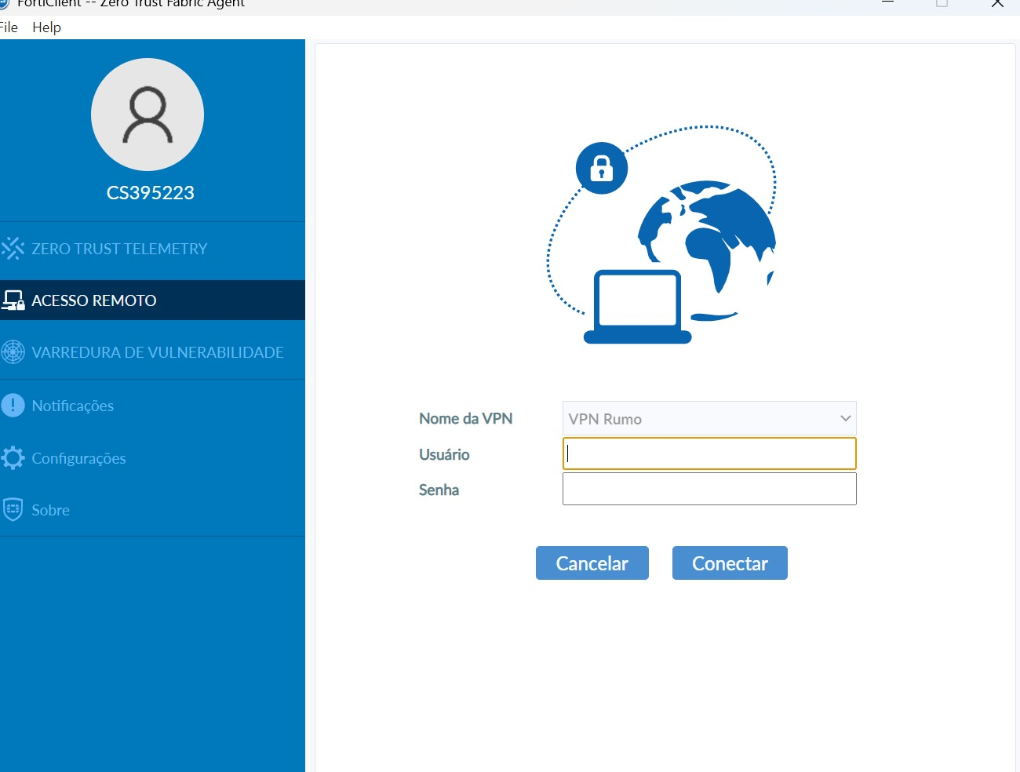Click the Varredura de Vulnerabilidade radar icon

[13, 351]
